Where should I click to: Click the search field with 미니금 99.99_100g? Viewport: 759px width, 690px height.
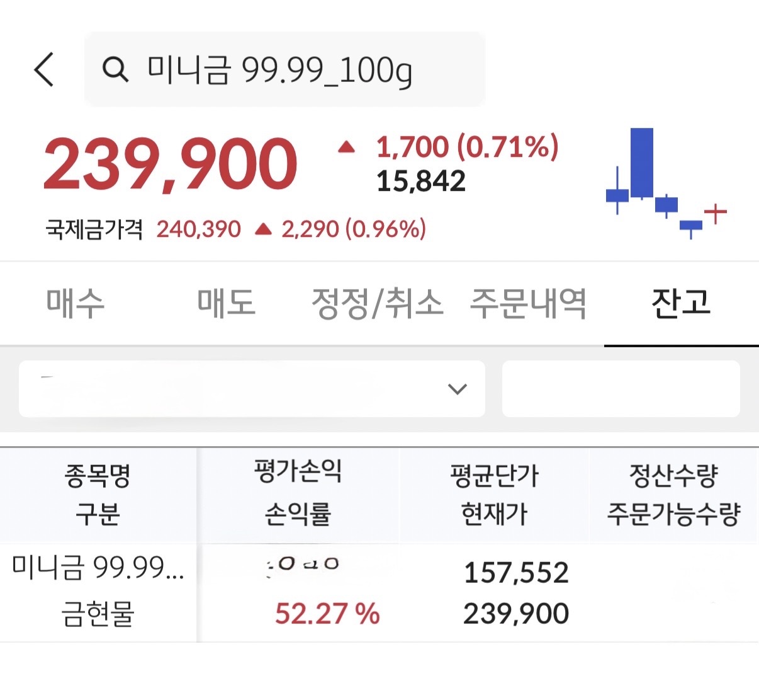pos(283,69)
